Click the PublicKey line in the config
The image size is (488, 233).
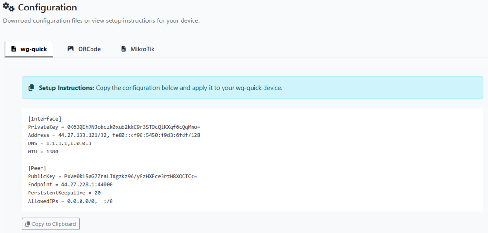pyautogui.click(x=112, y=176)
